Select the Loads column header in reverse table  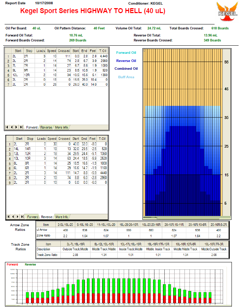pyautogui.click(x=41, y=138)
